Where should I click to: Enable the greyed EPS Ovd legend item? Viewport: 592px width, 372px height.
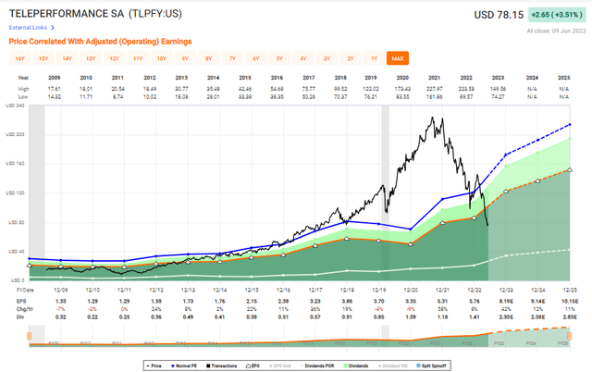point(279,366)
